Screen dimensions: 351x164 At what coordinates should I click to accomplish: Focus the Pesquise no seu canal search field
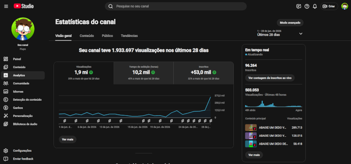tap(176, 6)
